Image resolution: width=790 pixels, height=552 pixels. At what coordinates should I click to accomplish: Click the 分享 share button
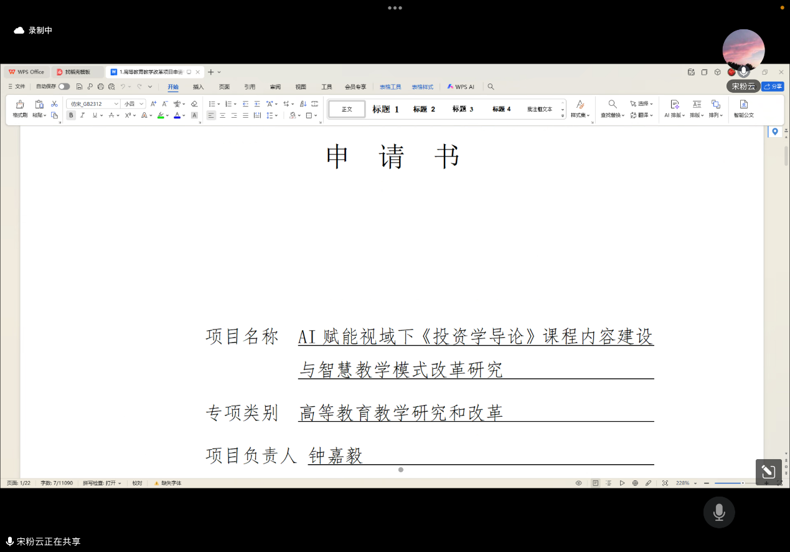coord(773,87)
